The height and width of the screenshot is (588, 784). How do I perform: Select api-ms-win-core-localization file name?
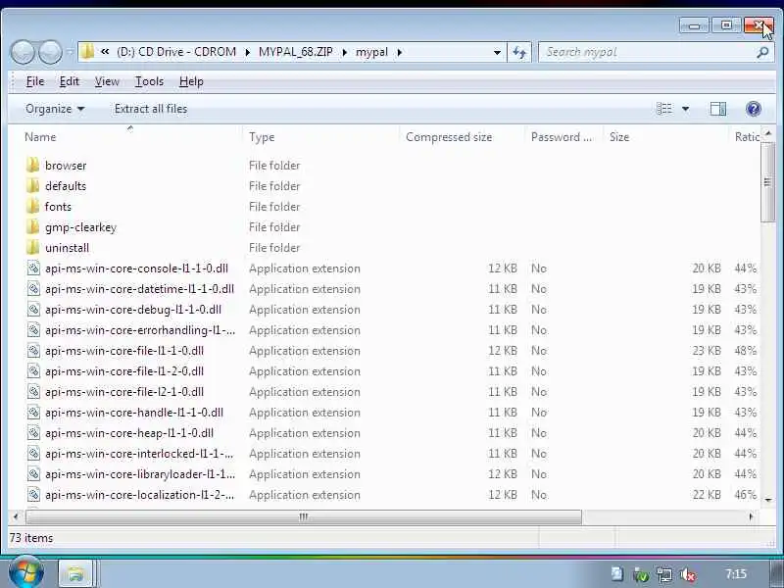[x=139, y=495]
